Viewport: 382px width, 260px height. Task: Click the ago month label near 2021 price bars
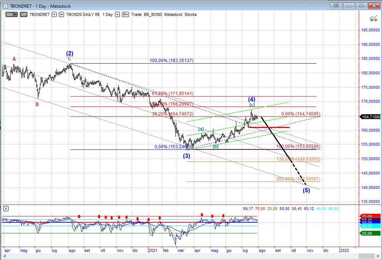point(262,250)
